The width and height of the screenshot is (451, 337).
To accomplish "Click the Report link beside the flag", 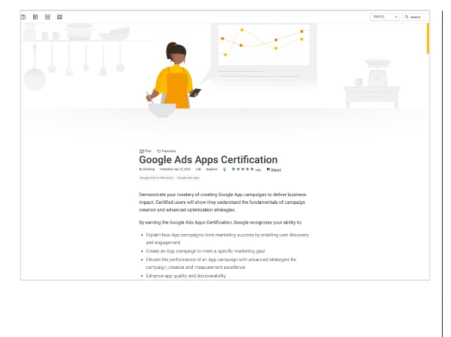I will pos(276,170).
